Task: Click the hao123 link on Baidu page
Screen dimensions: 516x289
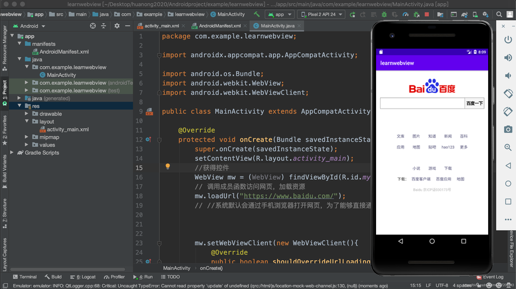Action: [448, 147]
